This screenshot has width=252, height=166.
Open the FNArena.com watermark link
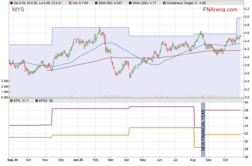(220, 10)
